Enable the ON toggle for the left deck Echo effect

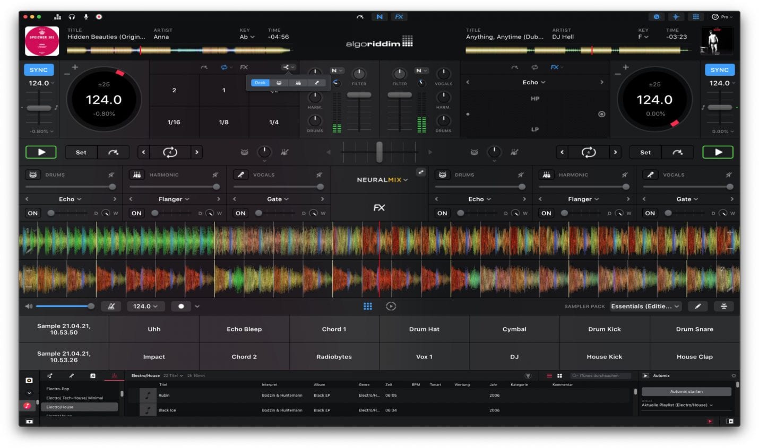pos(32,213)
